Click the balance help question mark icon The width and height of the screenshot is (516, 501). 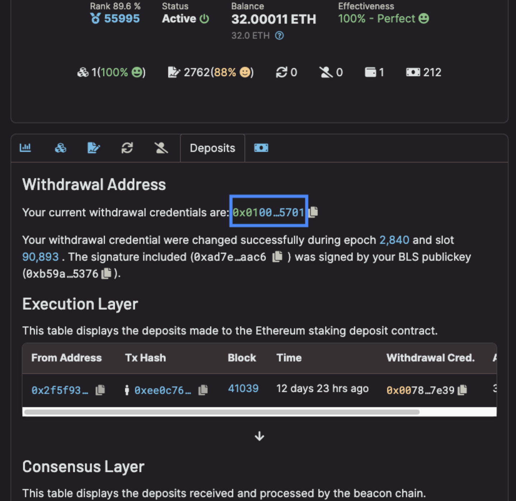279,36
